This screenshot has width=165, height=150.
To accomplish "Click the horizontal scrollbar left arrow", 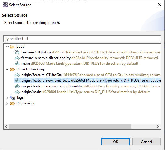I will tap(6, 126).
